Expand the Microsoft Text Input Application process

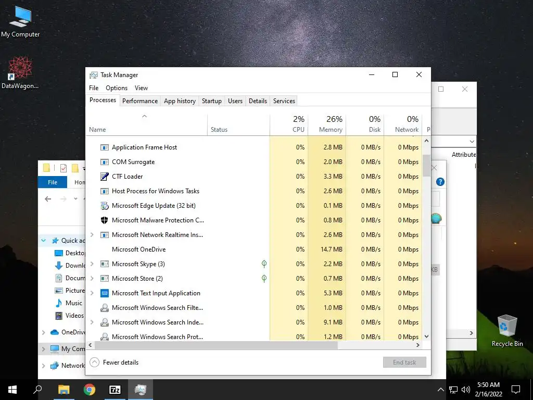92,293
